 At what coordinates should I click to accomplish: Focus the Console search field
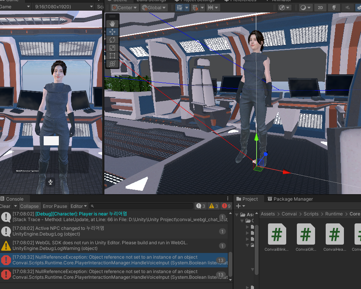coord(141,206)
